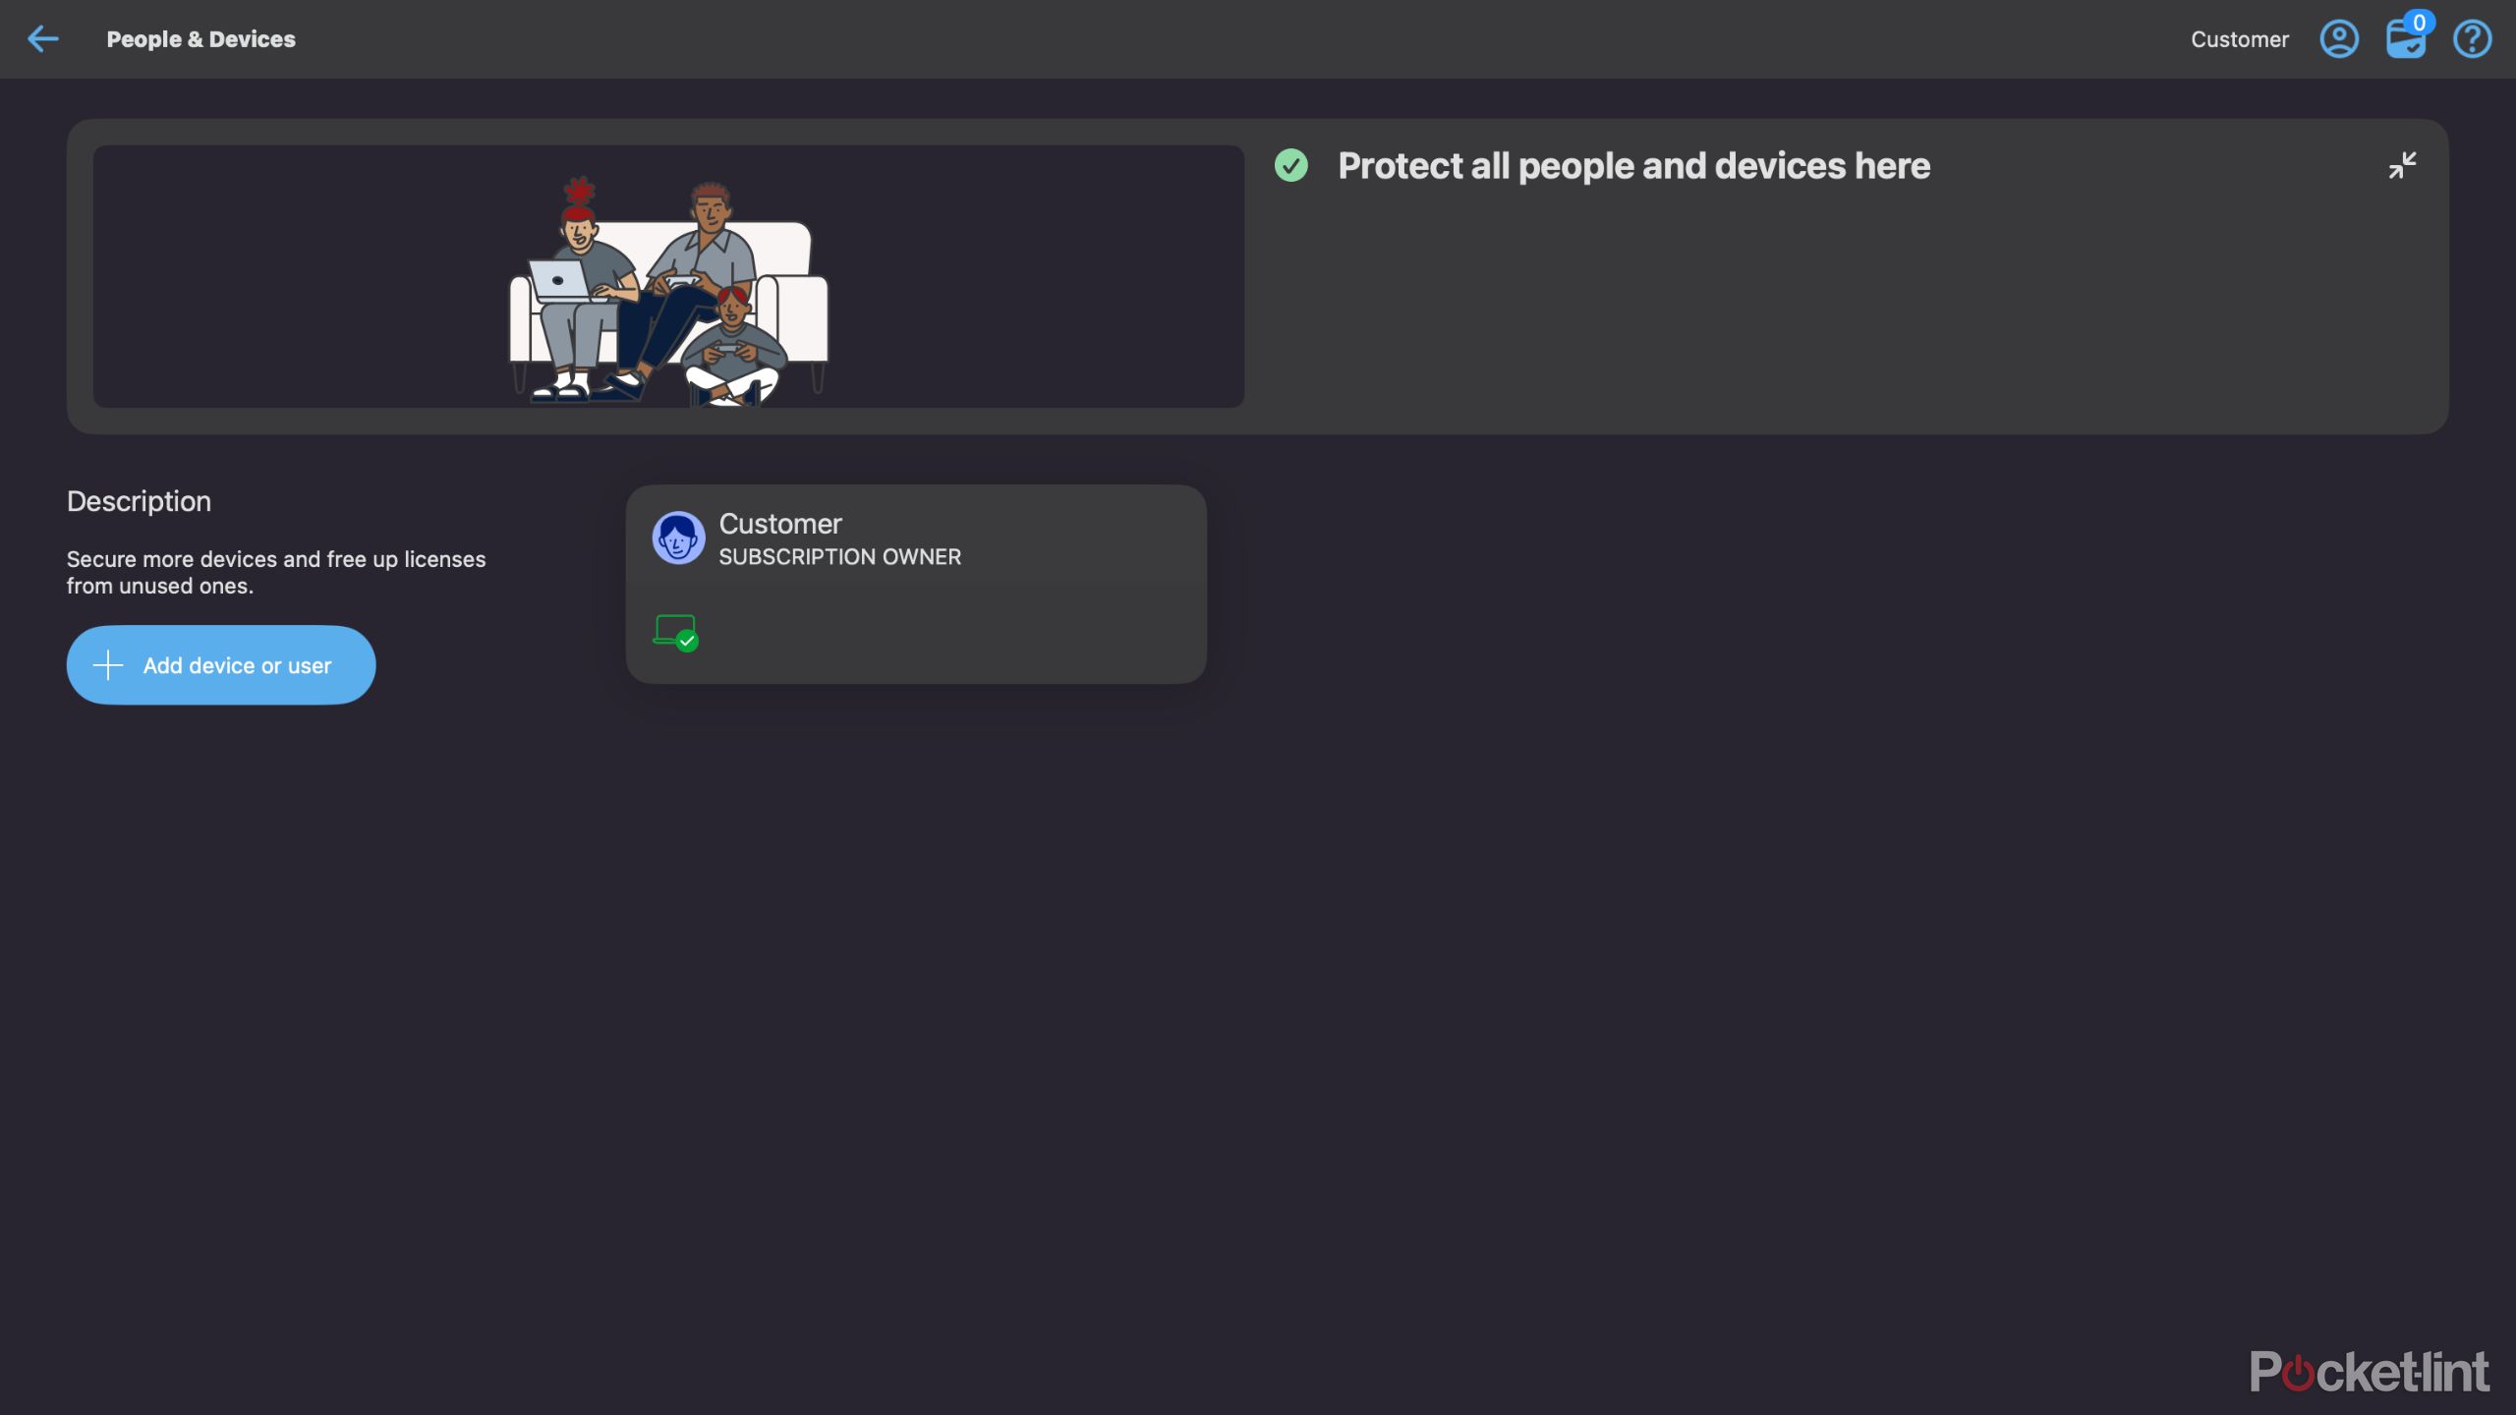2516x1415 pixels.
Task: Click the help question mark icon
Action: [x=2471, y=38]
